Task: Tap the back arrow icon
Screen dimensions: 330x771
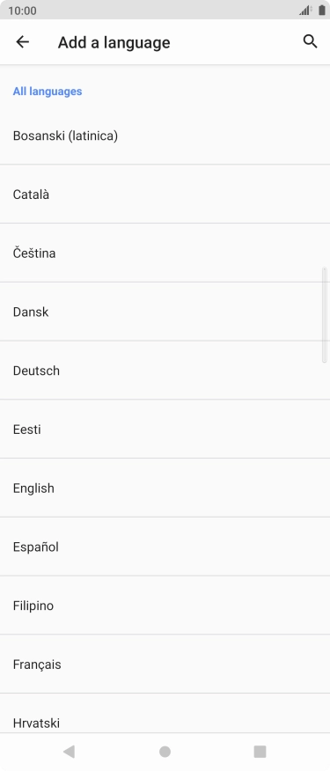Action: [x=23, y=42]
